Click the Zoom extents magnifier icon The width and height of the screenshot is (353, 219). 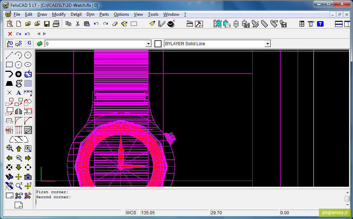pos(9,148)
